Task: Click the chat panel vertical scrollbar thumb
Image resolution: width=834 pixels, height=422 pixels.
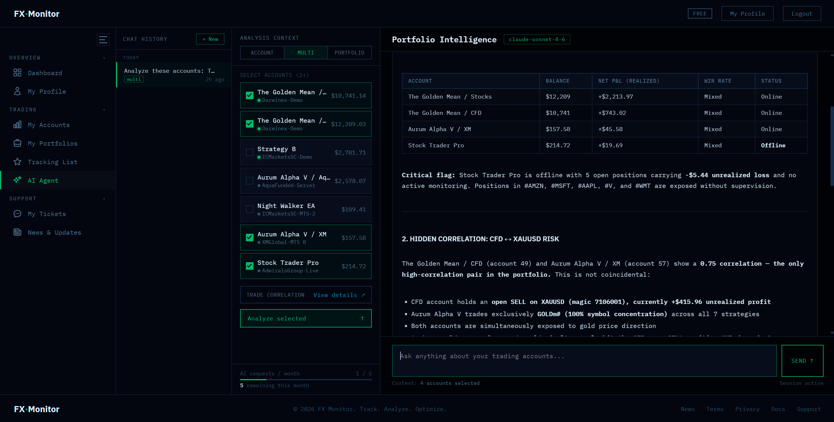Action: coord(832,146)
